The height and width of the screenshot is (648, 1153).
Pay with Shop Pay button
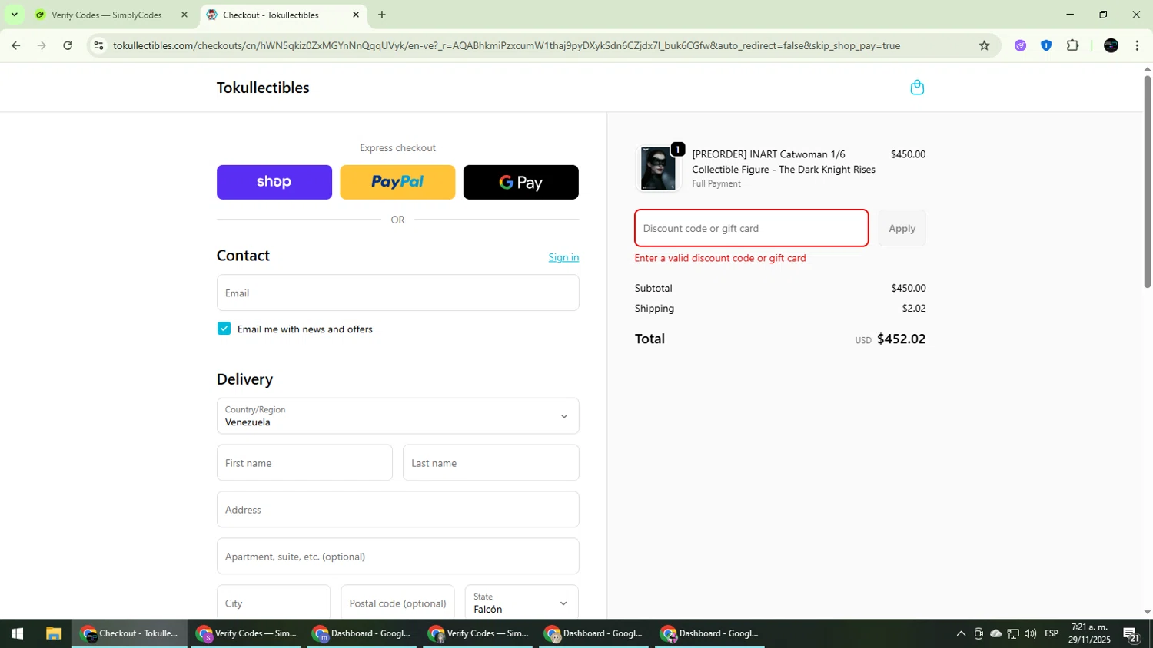point(274,182)
